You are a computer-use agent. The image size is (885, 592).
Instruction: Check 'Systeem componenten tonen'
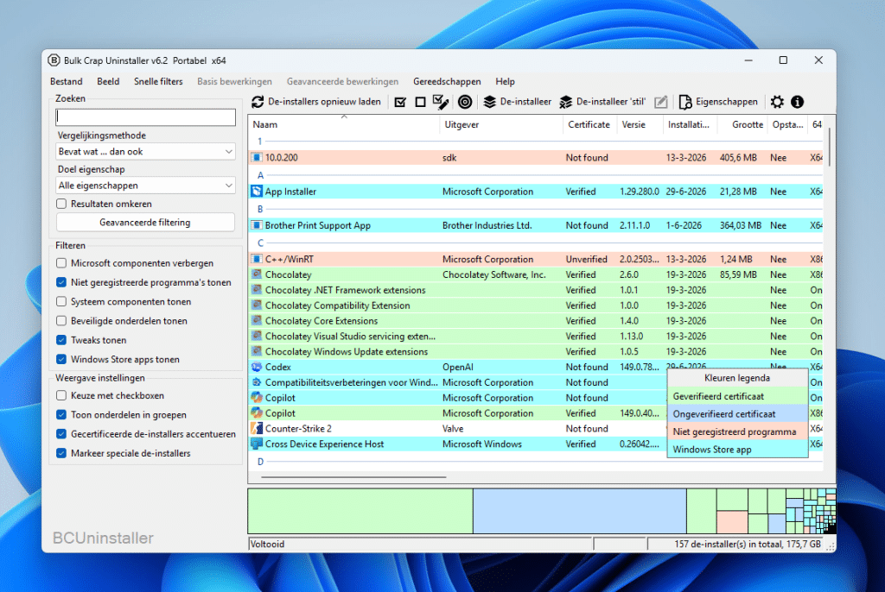61,301
